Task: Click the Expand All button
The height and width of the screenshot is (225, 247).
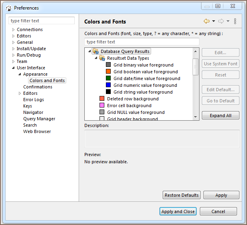Action: pyautogui.click(x=221, y=115)
